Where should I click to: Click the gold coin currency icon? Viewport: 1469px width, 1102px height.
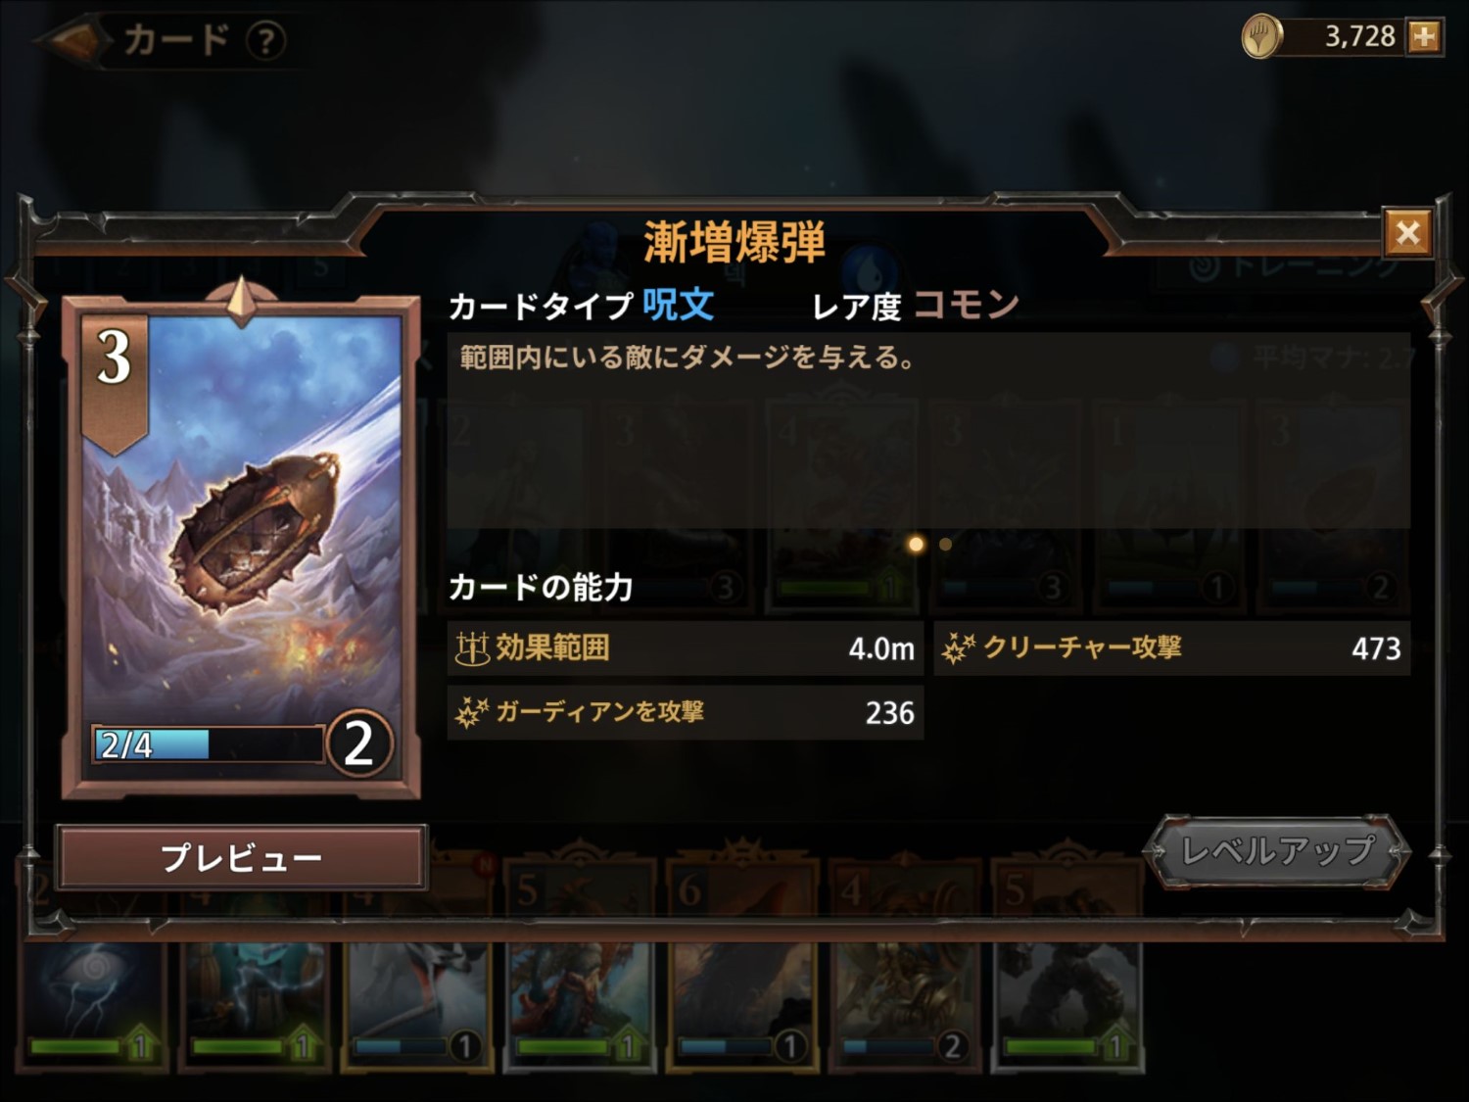tap(1262, 37)
